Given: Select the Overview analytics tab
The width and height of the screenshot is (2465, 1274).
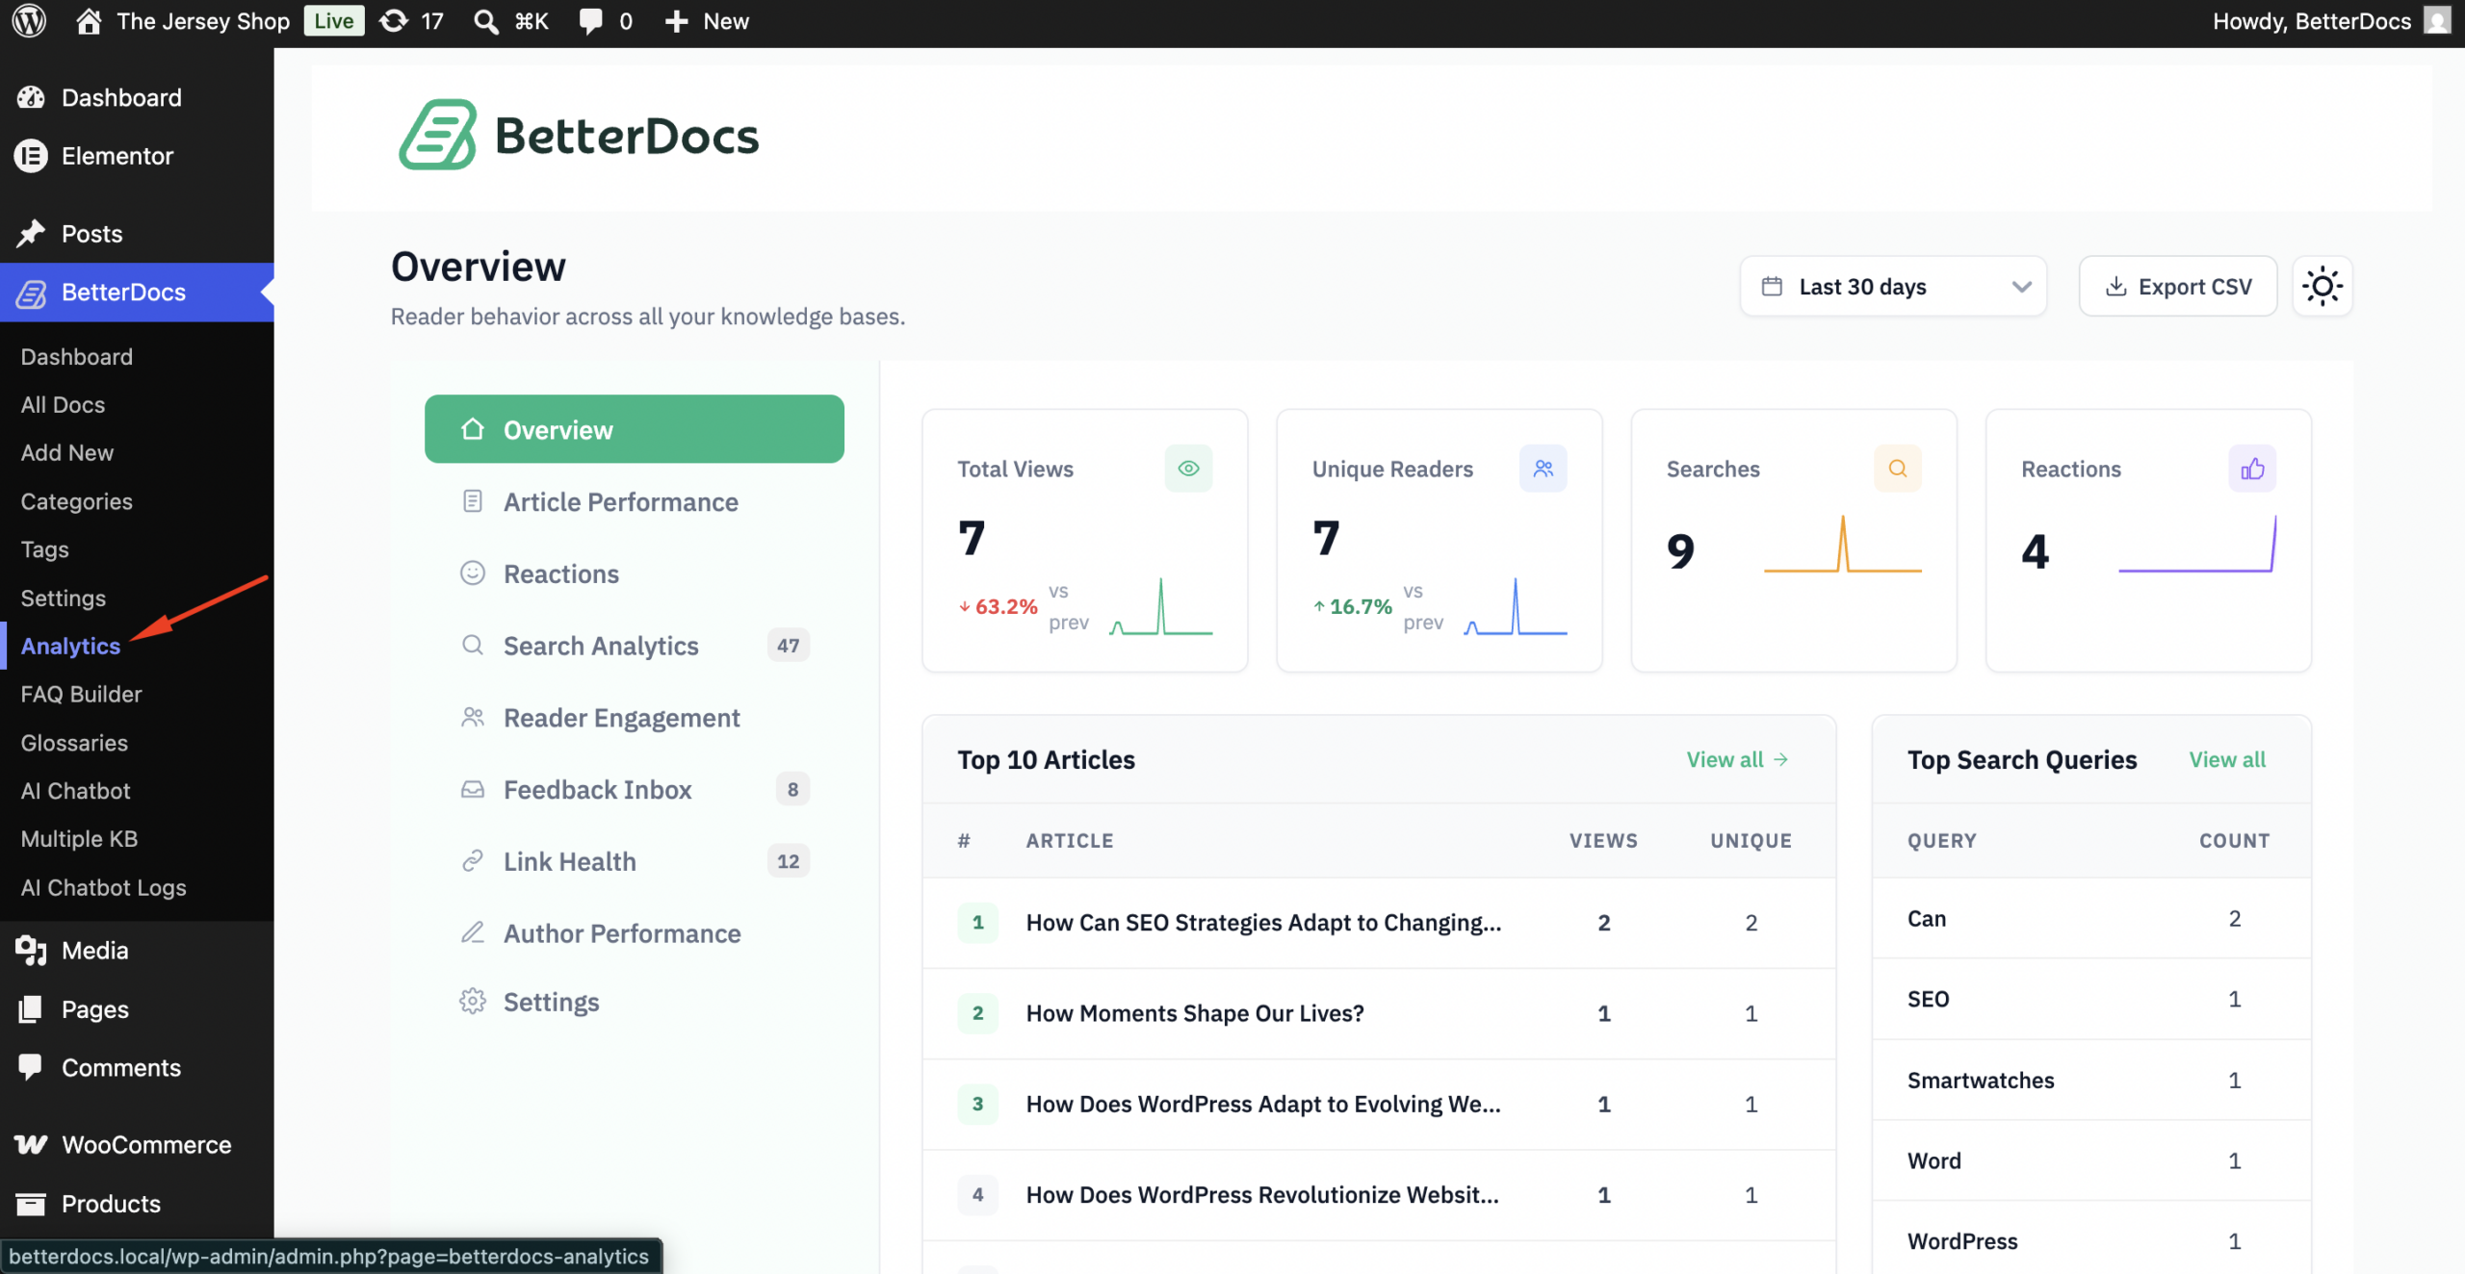Looking at the screenshot, I should tap(634, 429).
